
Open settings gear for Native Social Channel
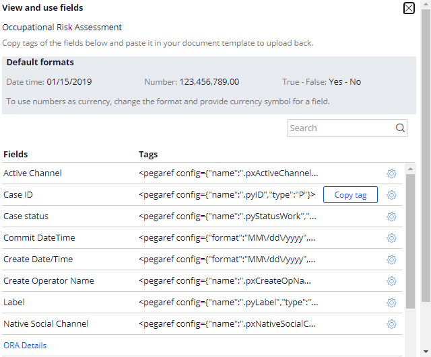coord(391,324)
